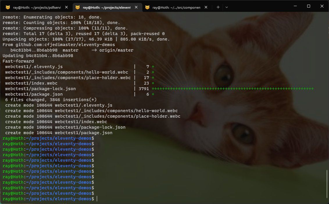Click hello-world.webc path in the diff stat list

[67, 72]
